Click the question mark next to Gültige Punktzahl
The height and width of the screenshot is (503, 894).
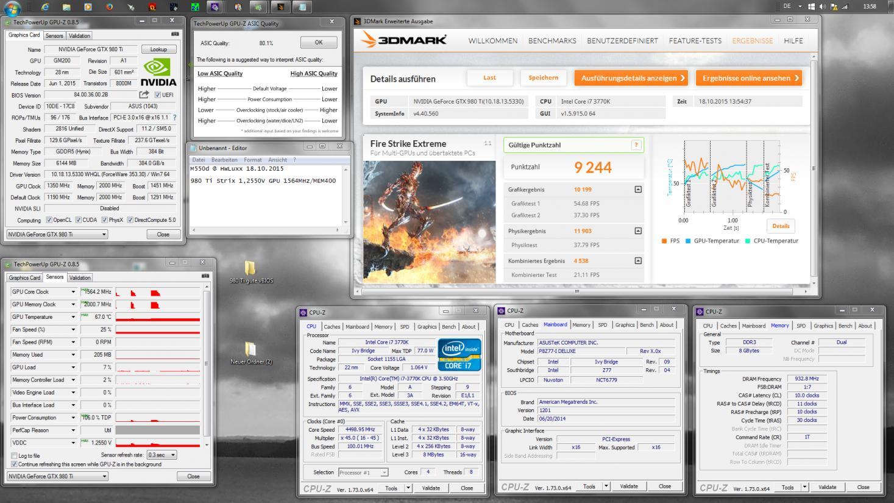coord(636,144)
